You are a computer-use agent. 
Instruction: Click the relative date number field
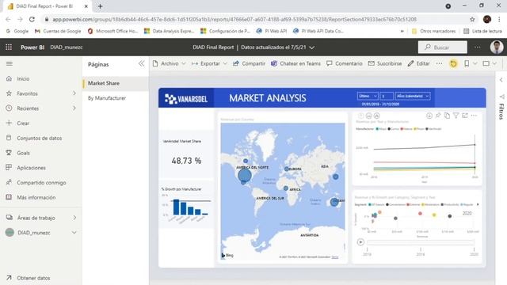[x=387, y=96]
